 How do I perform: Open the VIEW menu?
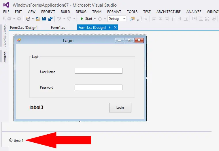32,12
